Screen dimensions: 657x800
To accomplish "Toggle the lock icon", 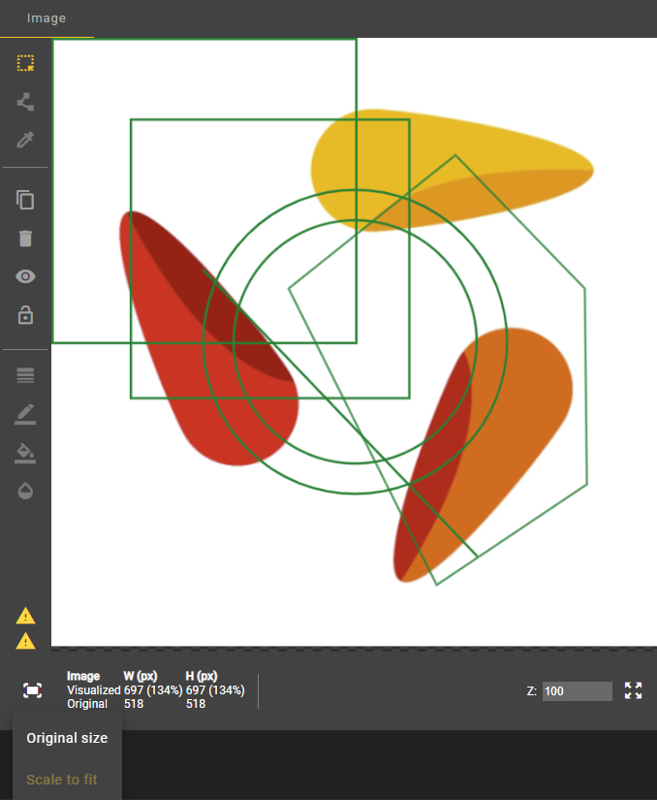I will click(x=25, y=315).
